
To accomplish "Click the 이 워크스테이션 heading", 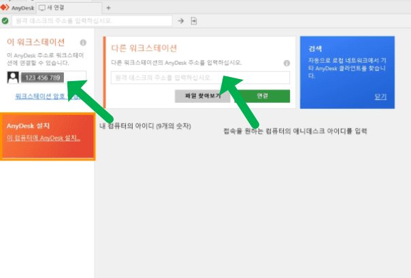I will [x=35, y=42].
